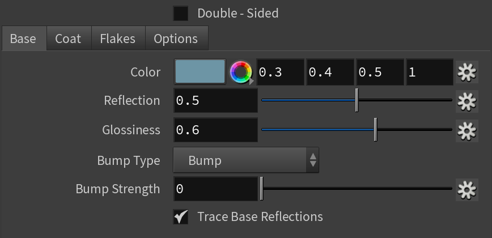Enable the Double - Sided checkbox
This screenshot has width=492, height=238.
pyautogui.click(x=181, y=14)
